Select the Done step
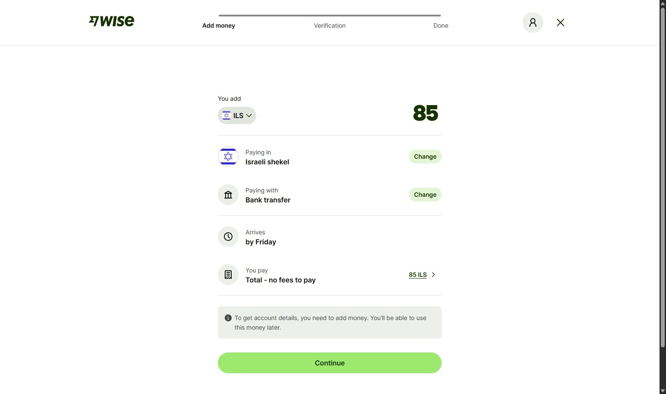The width and height of the screenshot is (666, 394). click(x=440, y=26)
